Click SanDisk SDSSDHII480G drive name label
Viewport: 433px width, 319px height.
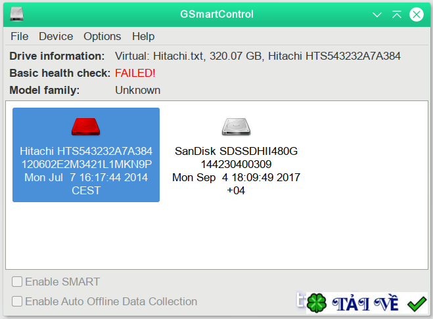[236, 151]
